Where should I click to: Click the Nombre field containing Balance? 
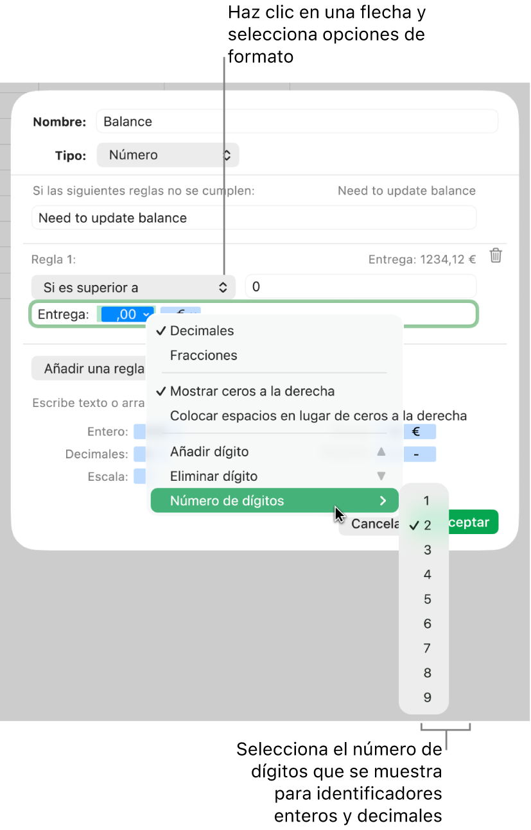point(297,121)
